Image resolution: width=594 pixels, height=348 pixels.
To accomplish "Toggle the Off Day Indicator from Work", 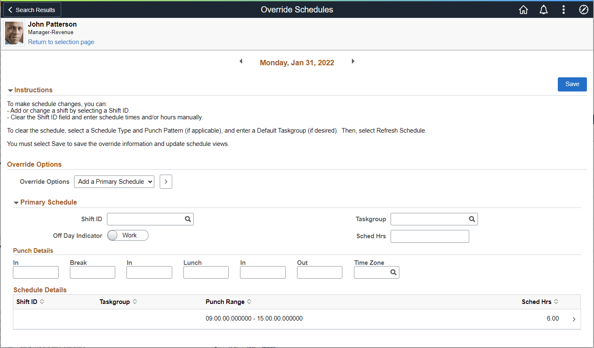I will tap(112, 235).
